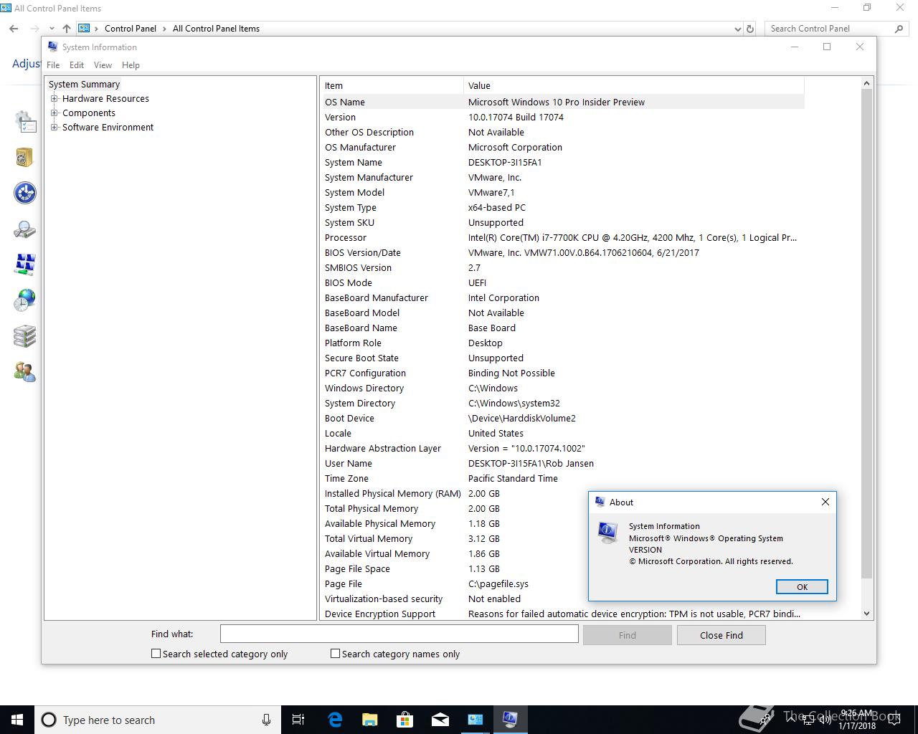This screenshot has height=734, width=918.
Task: Click OK in the About dialog
Action: (802, 587)
